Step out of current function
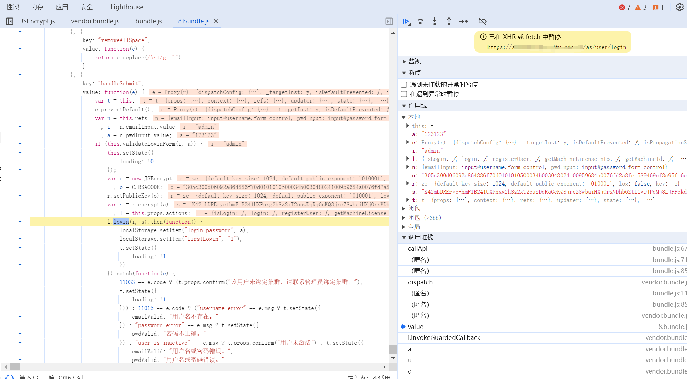This screenshot has height=379, width=687. coord(449,21)
